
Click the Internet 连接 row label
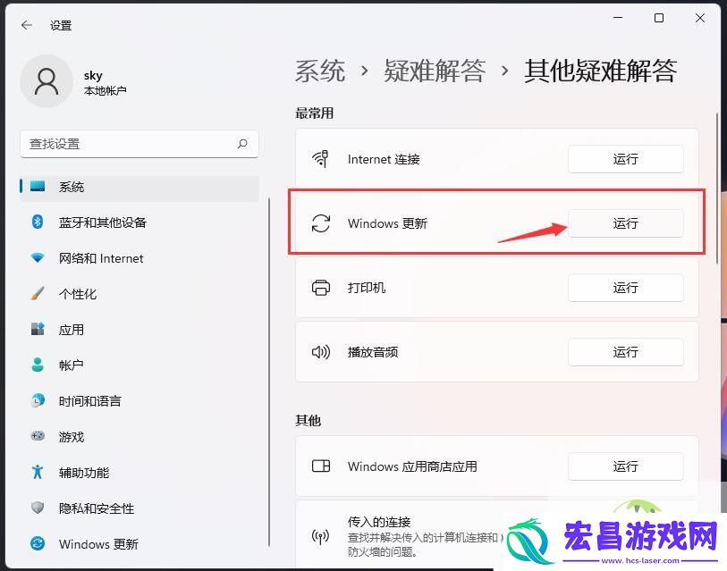[x=384, y=159]
